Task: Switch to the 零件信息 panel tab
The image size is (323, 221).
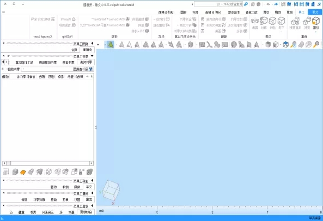Action: (x=69, y=63)
